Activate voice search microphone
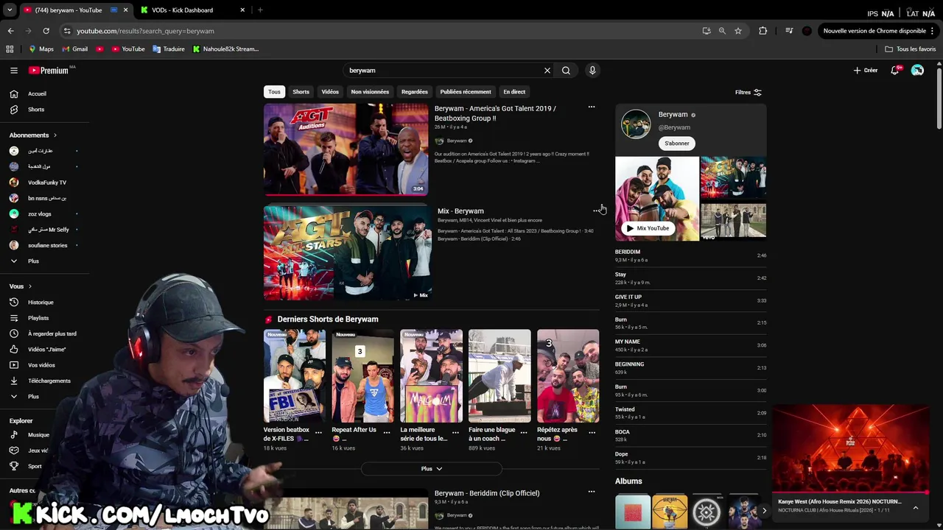The width and height of the screenshot is (943, 530). pos(592,71)
